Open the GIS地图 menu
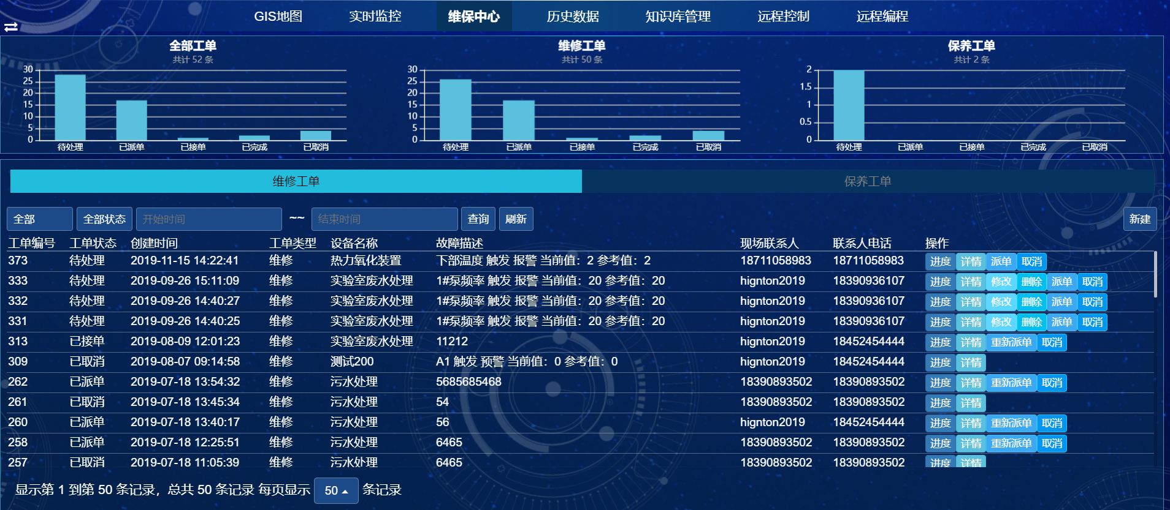1170x510 pixels. [x=278, y=17]
